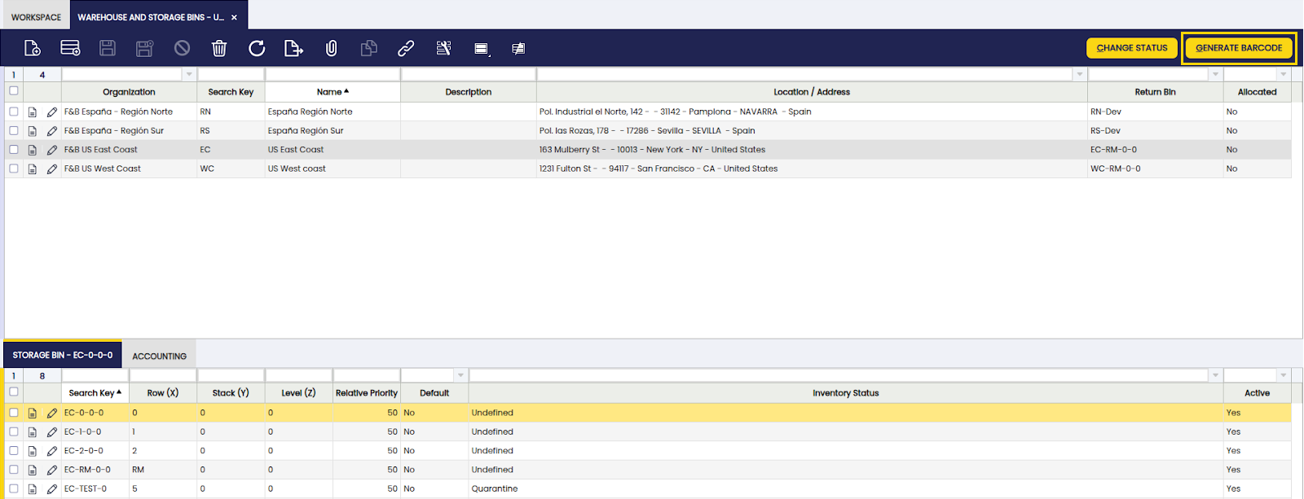This screenshot has width=1304, height=499.
Task: Click the Generate Barcode button
Action: pos(1238,48)
